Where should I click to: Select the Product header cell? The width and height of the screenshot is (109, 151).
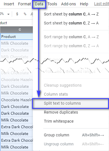pos(17,37)
